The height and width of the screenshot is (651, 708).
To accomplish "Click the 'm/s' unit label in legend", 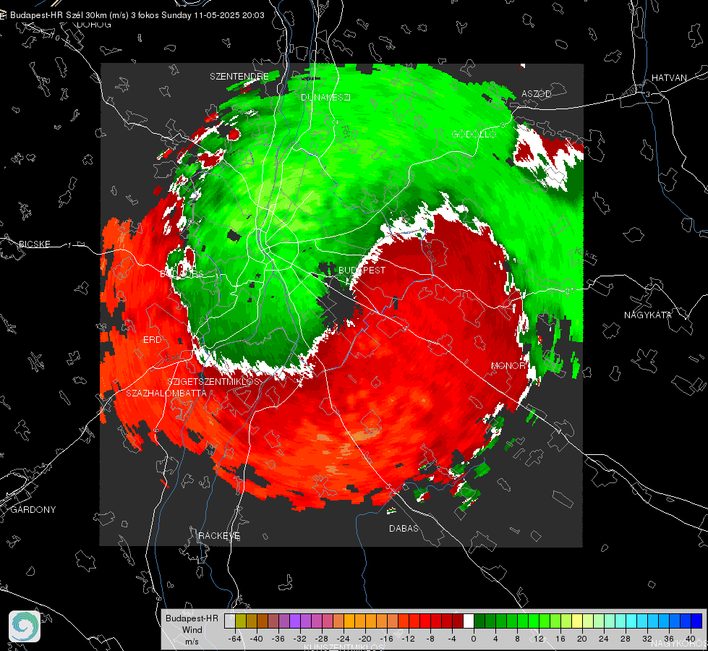I will point(192,641).
